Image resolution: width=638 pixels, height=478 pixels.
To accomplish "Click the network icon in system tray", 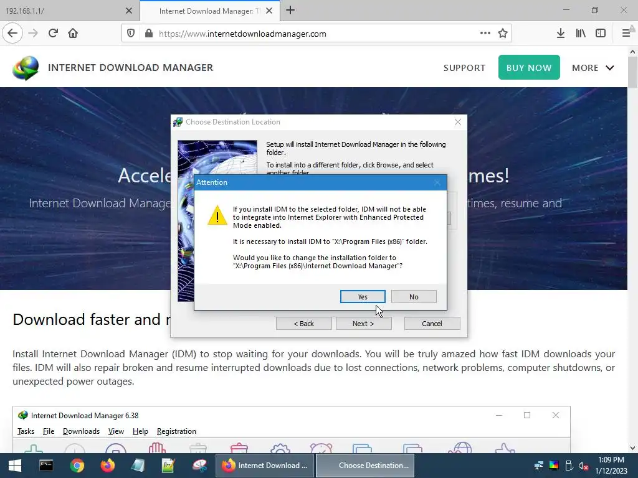I will (539, 466).
